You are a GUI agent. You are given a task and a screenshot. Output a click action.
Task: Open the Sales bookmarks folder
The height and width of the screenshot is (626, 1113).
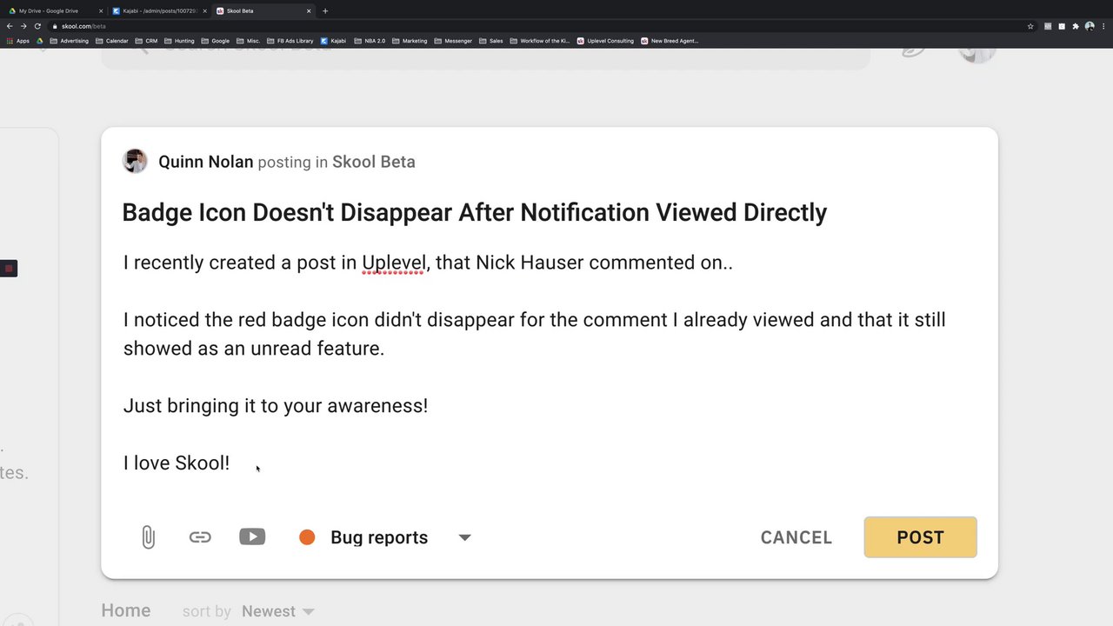tap(491, 41)
